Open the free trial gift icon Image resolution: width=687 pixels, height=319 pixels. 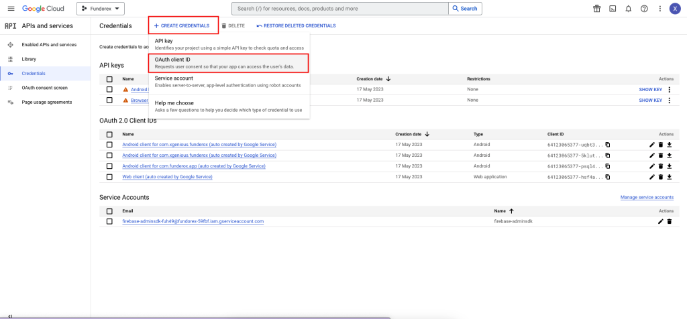tap(596, 9)
